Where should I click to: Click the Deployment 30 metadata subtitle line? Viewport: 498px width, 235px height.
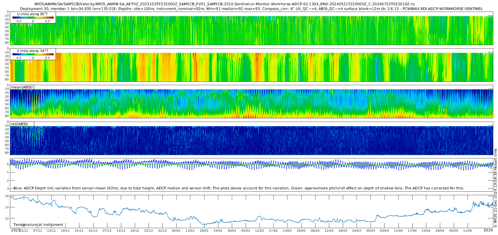point(251,9)
